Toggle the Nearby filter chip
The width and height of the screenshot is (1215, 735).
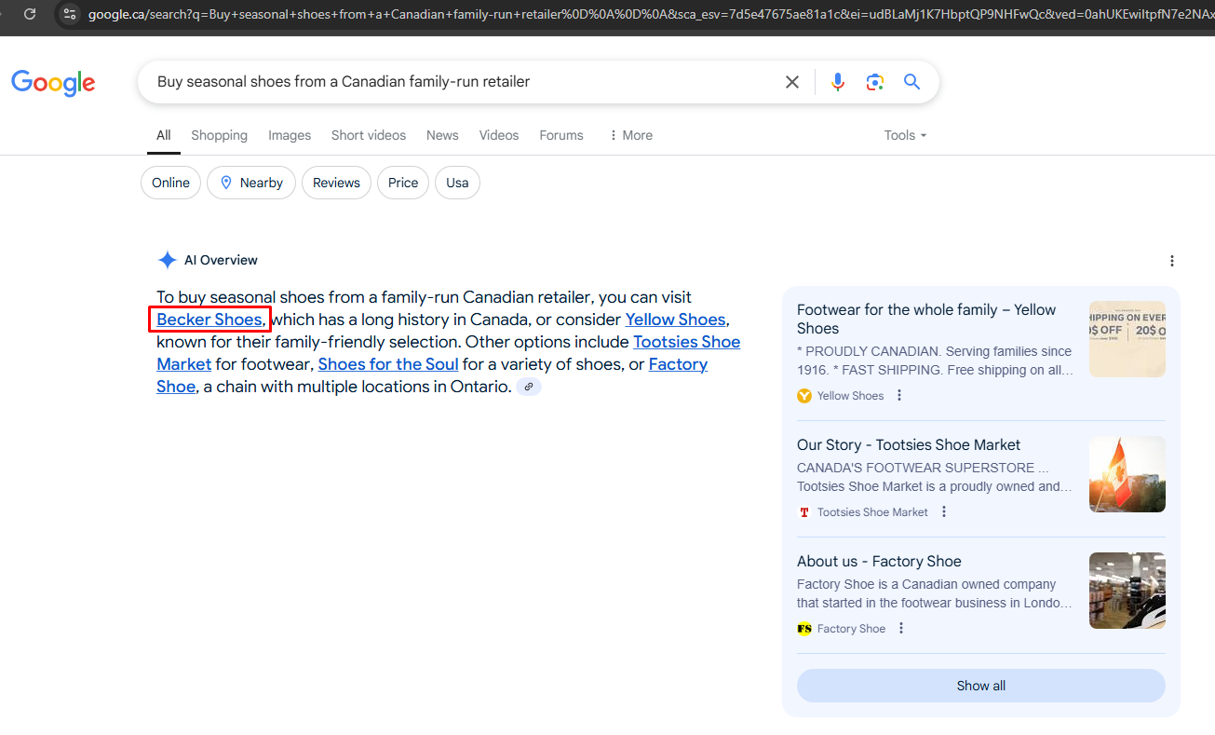tap(251, 183)
